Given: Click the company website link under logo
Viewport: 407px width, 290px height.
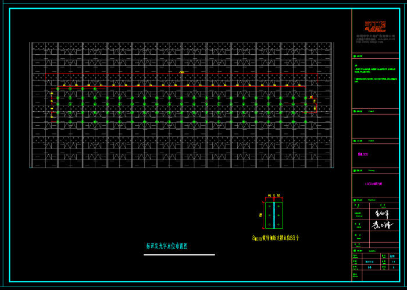Looking at the screenshot, I should (x=366, y=42).
